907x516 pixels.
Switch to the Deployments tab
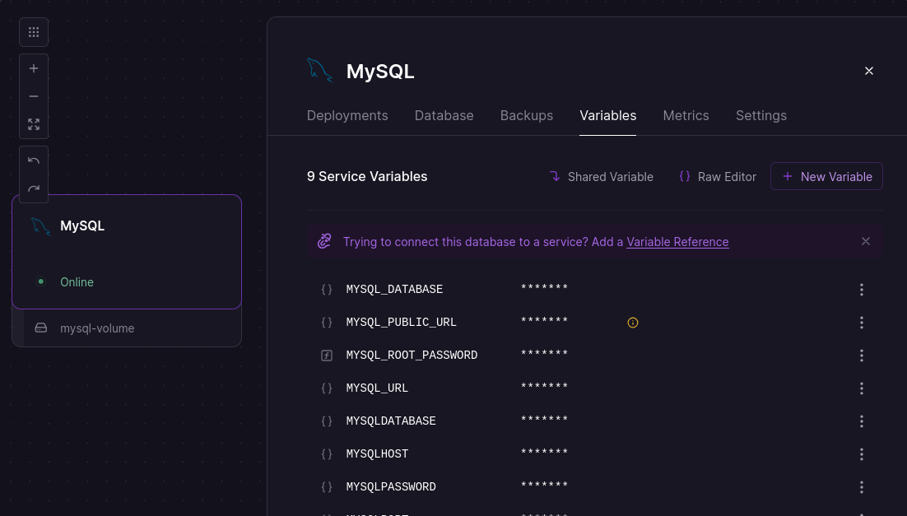[x=347, y=115]
